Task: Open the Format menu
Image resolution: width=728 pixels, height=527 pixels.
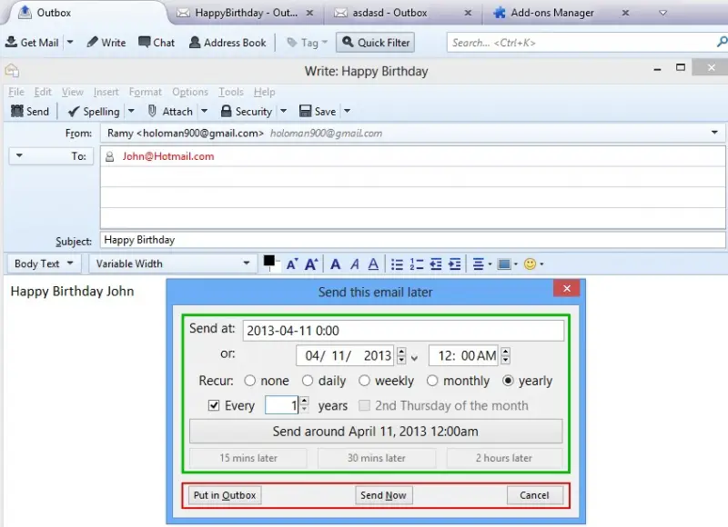Action: (x=146, y=92)
